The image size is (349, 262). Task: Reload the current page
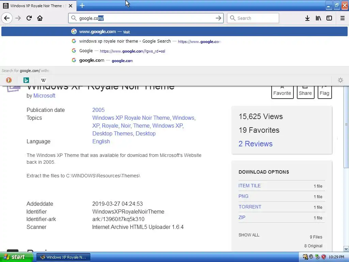click(x=29, y=18)
